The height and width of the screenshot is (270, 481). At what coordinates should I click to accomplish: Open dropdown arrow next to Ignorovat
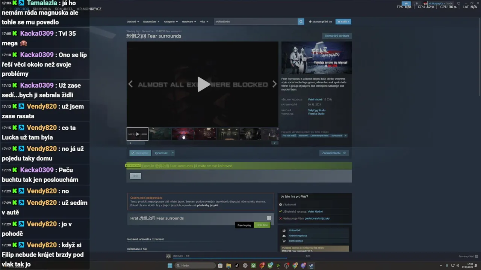tap(173, 153)
